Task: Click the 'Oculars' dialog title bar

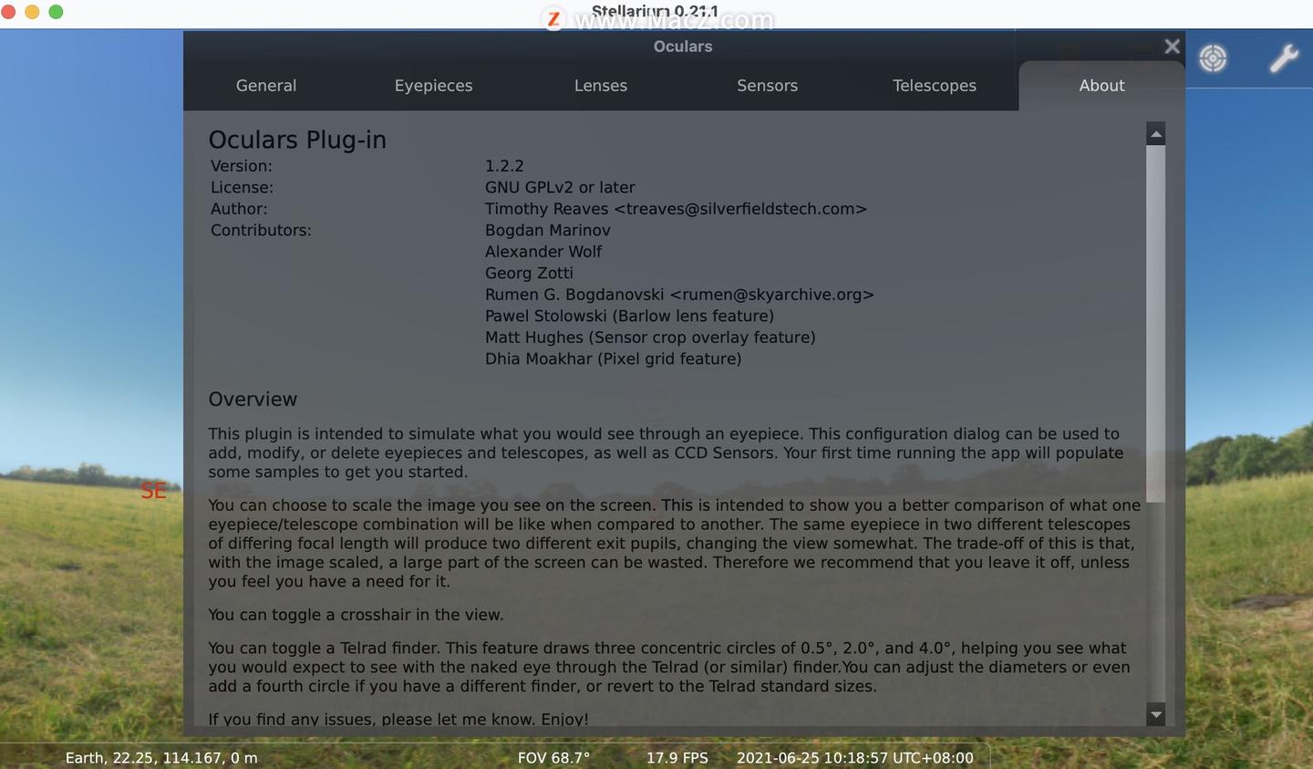Action: click(683, 47)
